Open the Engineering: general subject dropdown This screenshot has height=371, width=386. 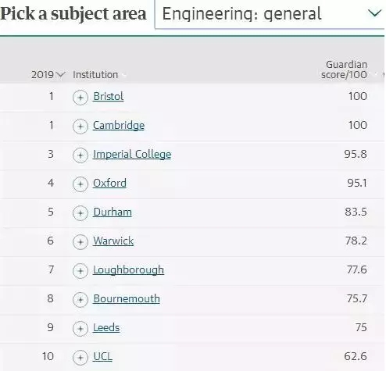[x=270, y=14]
